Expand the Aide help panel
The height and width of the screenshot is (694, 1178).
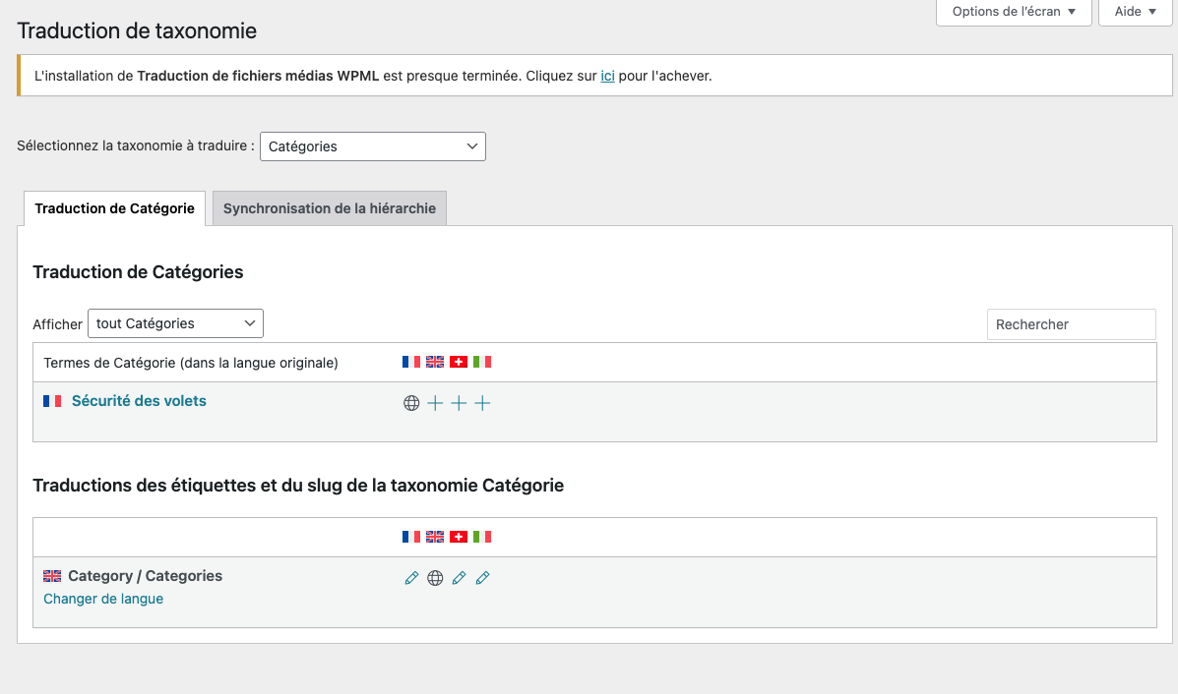click(x=1135, y=12)
